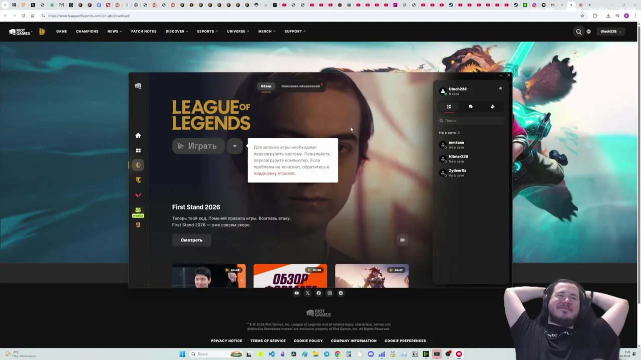Open the SUPPORT navigation link
This screenshot has height=360, width=641.
point(295,31)
